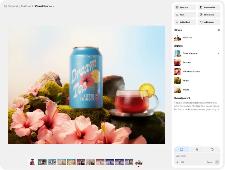Viewport: 225px width, 170px height.
Task: Select the rectangle selection mode
Action: click(x=181, y=149)
